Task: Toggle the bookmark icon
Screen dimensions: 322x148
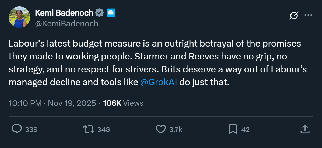Action: [x=233, y=129]
